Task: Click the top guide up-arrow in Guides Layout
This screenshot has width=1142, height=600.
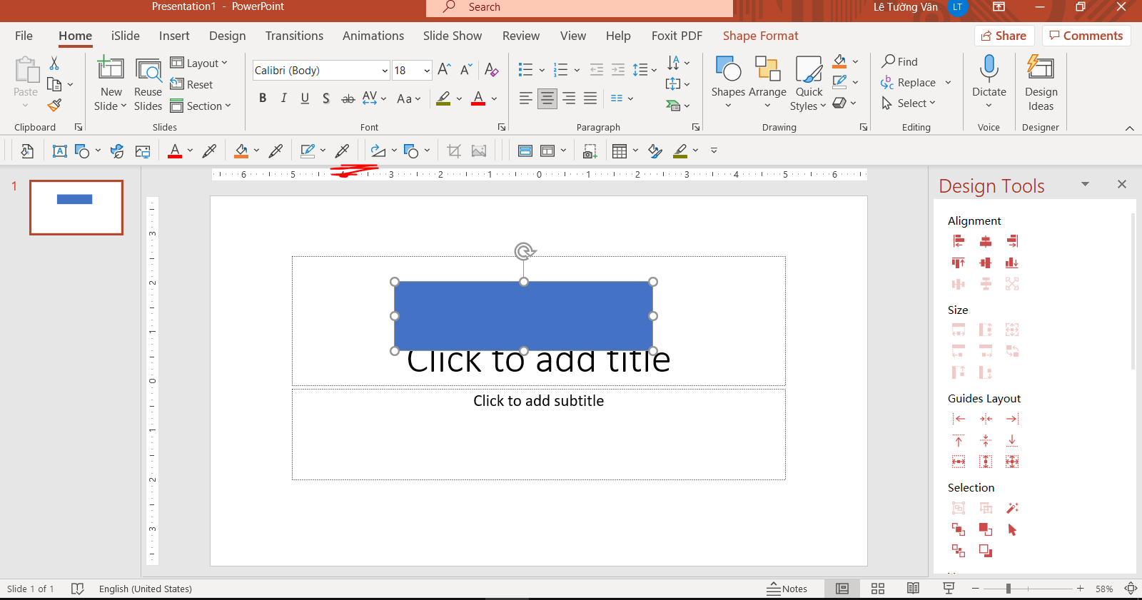Action: click(959, 440)
